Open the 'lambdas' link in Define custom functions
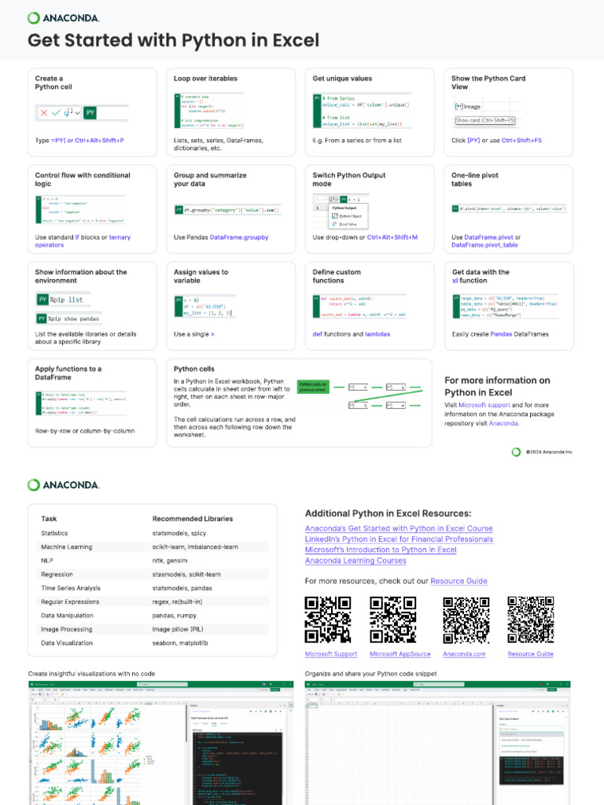 (x=377, y=333)
